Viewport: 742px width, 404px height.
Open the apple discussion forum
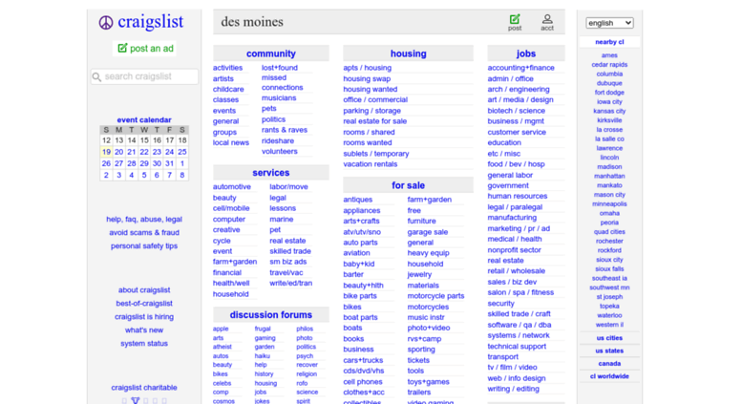point(221,329)
